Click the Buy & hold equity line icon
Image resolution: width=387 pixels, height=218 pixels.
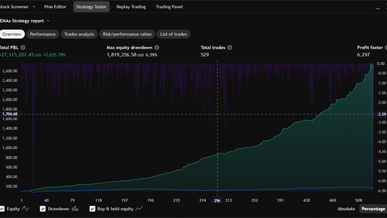click(139, 209)
